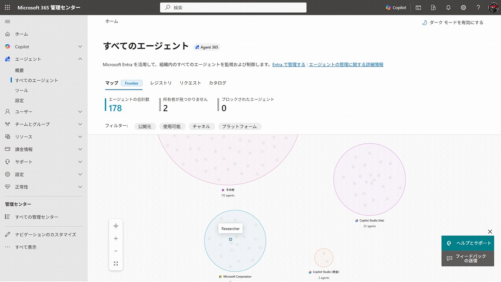Screen dimensions: 501x282
Task: Click inside the 検索 search field
Action: [x=233, y=7]
